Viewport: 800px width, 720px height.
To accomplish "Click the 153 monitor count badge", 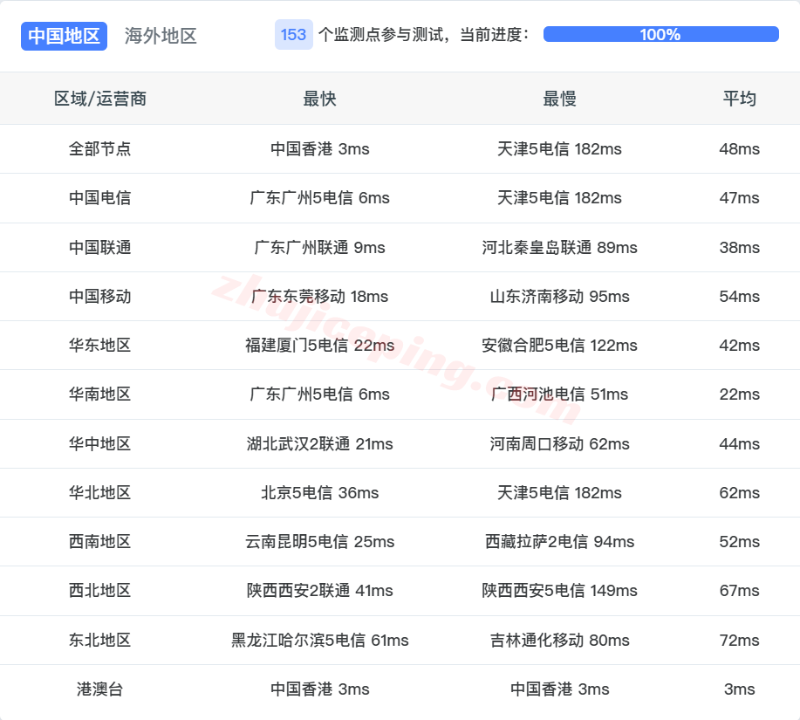I will [x=293, y=35].
